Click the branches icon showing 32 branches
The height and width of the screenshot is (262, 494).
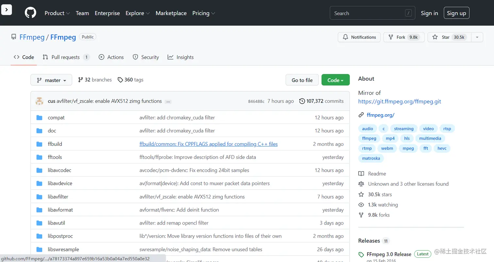[x=80, y=80]
